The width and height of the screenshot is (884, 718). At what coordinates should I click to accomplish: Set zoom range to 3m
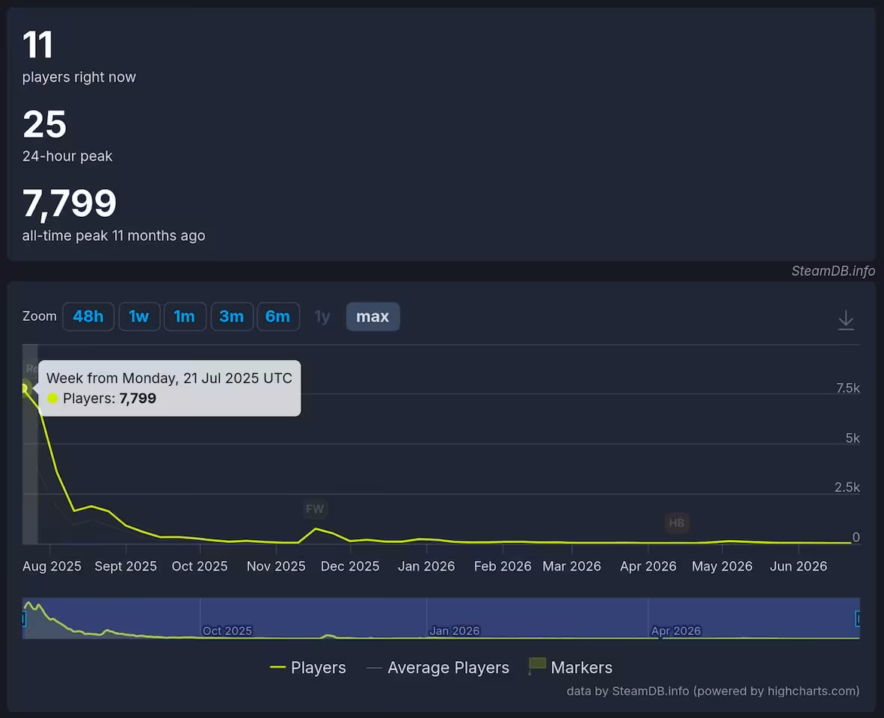(232, 316)
